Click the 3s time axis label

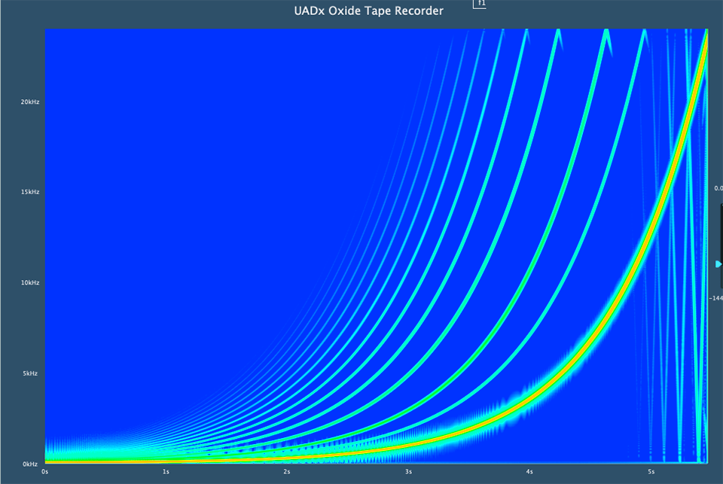tap(408, 471)
